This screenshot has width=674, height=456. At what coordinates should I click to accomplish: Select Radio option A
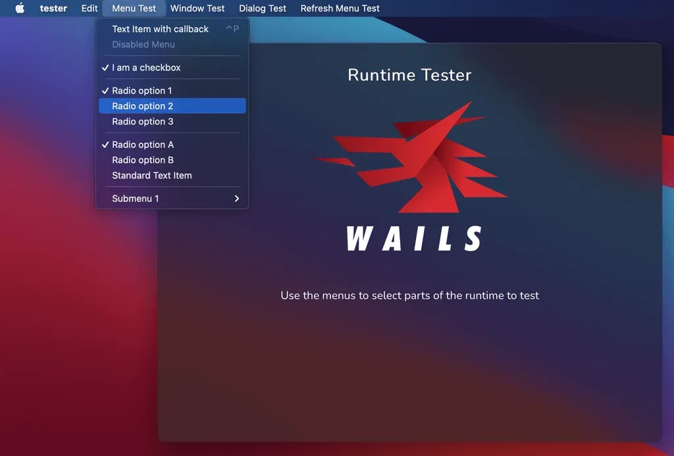(142, 144)
